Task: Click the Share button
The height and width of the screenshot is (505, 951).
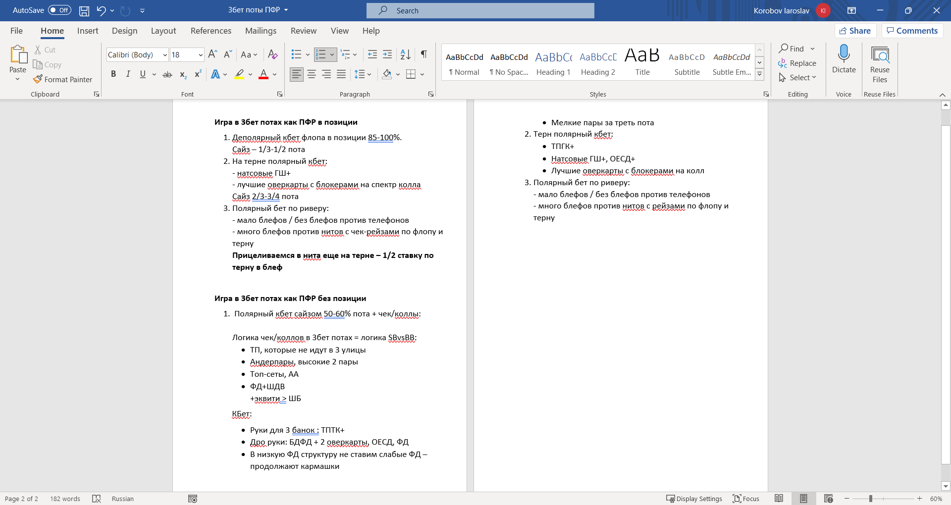Action: tap(855, 31)
